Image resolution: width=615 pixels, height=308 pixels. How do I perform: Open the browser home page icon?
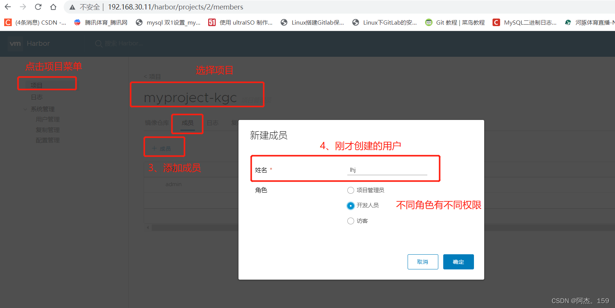click(x=53, y=7)
